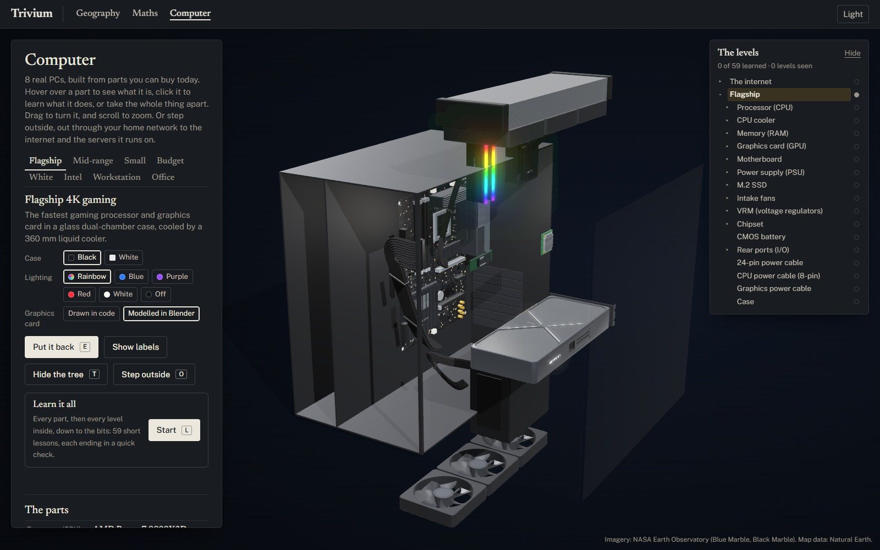Viewport: 880px width, 550px height.
Task: Expand the Memory (RAM) row arrow
Action: (x=727, y=133)
